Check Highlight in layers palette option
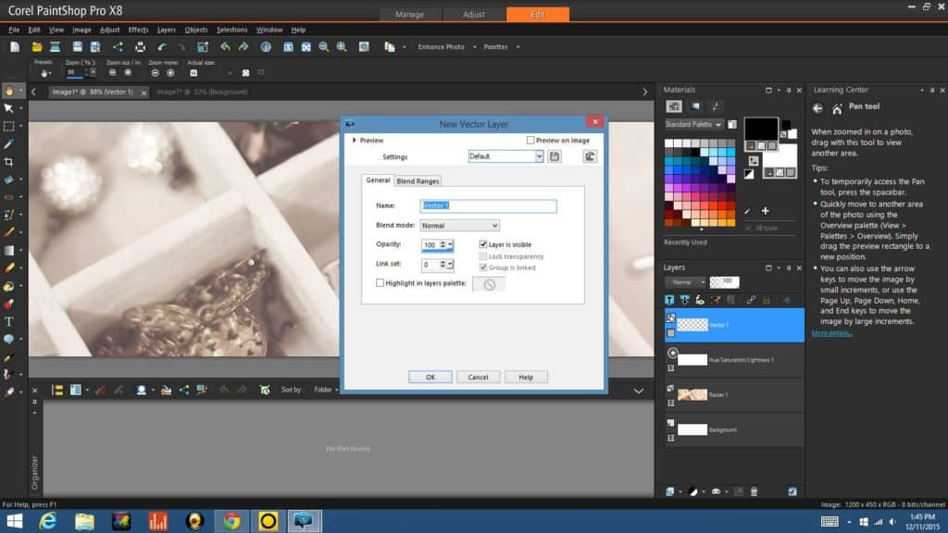Image resolution: width=948 pixels, height=533 pixels. click(x=380, y=283)
